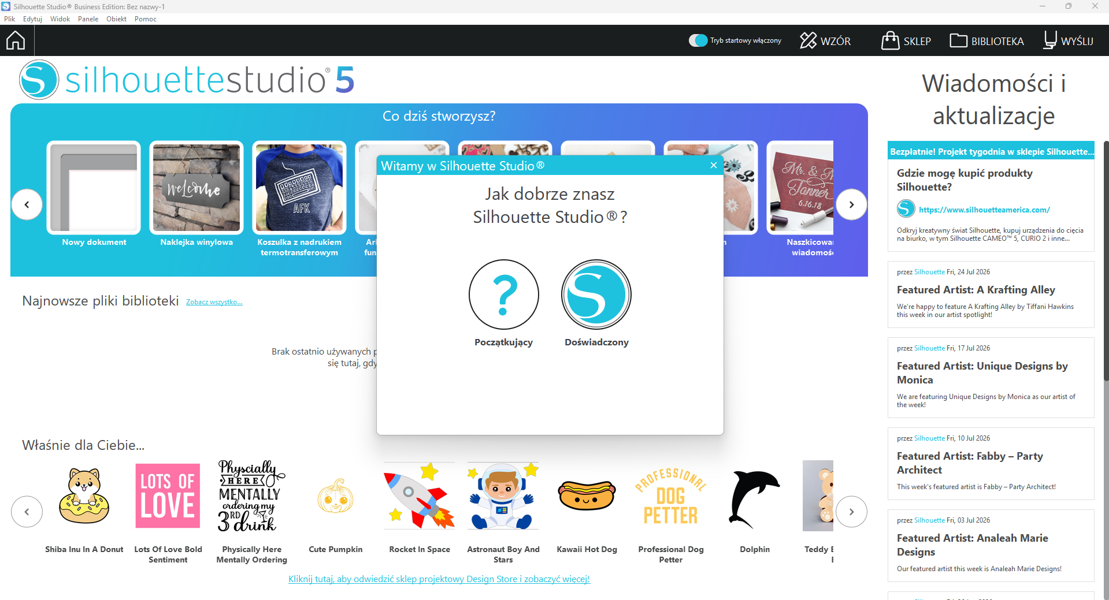Read Featured Artist: A Krafting Alley article
Image resolution: width=1109 pixels, height=600 pixels.
click(976, 290)
